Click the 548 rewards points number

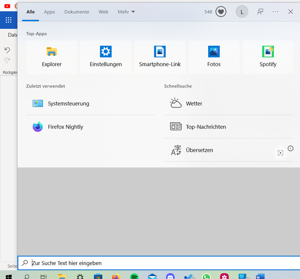pos(208,12)
